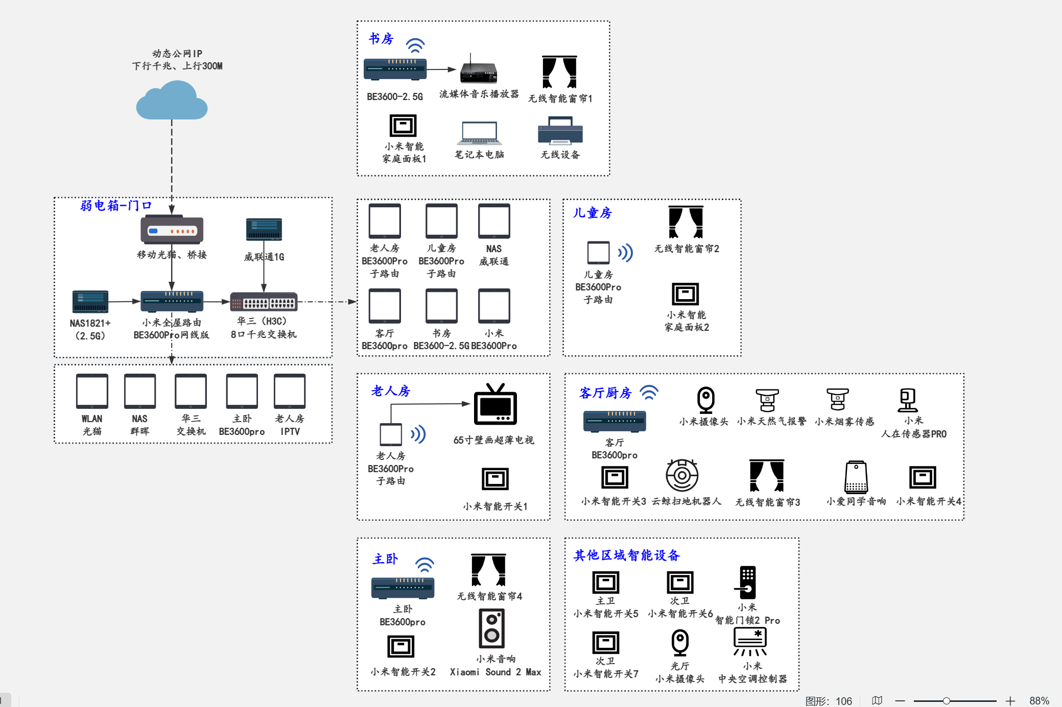Select the blue cloud internet icon
This screenshot has width=1062, height=707.
tap(172, 101)
